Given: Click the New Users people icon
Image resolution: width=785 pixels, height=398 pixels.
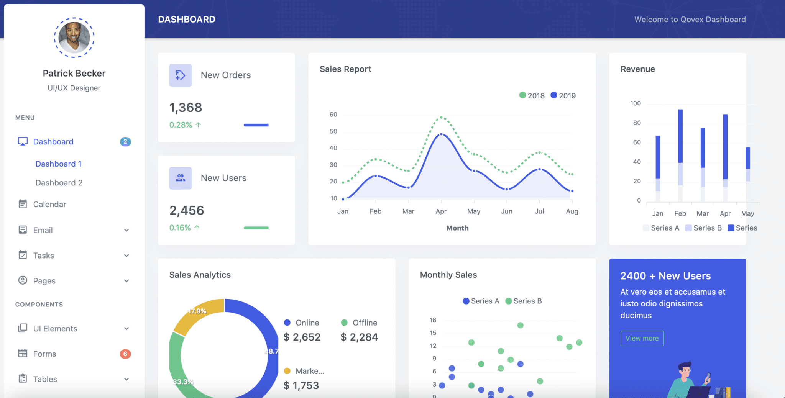Looking at the screenshot, I should click(x=181, y=178).
